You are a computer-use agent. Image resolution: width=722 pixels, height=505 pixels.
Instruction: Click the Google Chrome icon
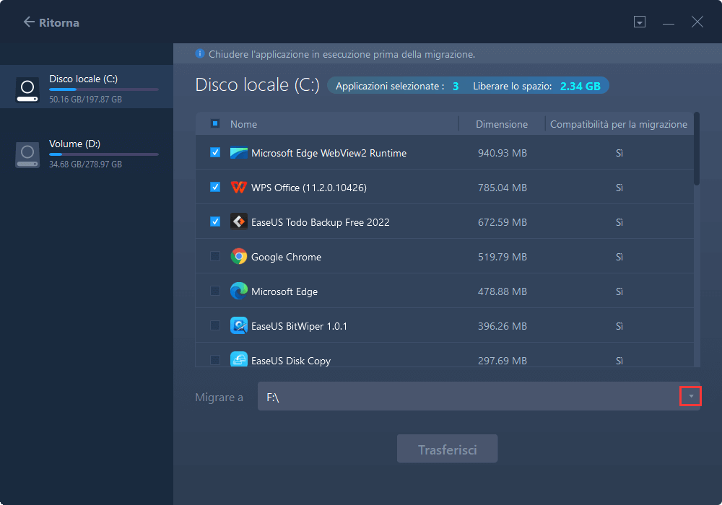coord(238,256)
